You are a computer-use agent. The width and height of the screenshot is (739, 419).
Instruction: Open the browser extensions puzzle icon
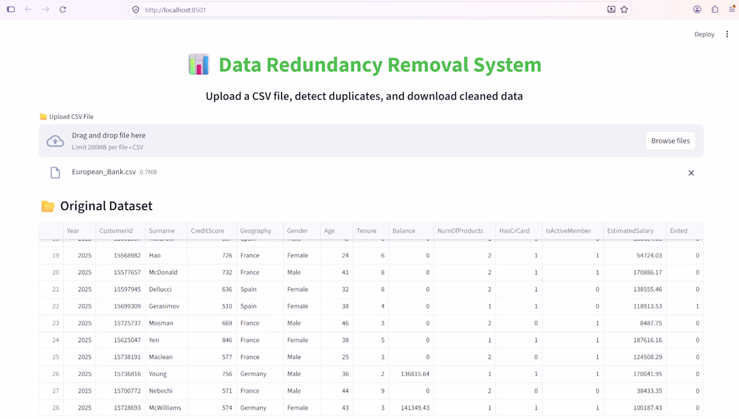tap(715, 9)
